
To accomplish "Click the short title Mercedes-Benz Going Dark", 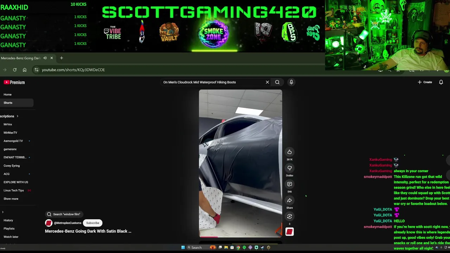I will [88, 231].
